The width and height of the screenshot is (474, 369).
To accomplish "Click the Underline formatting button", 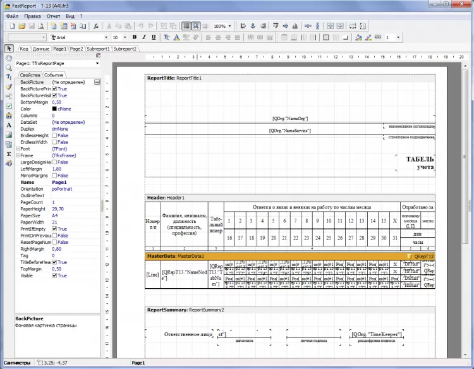I will 153,37.
